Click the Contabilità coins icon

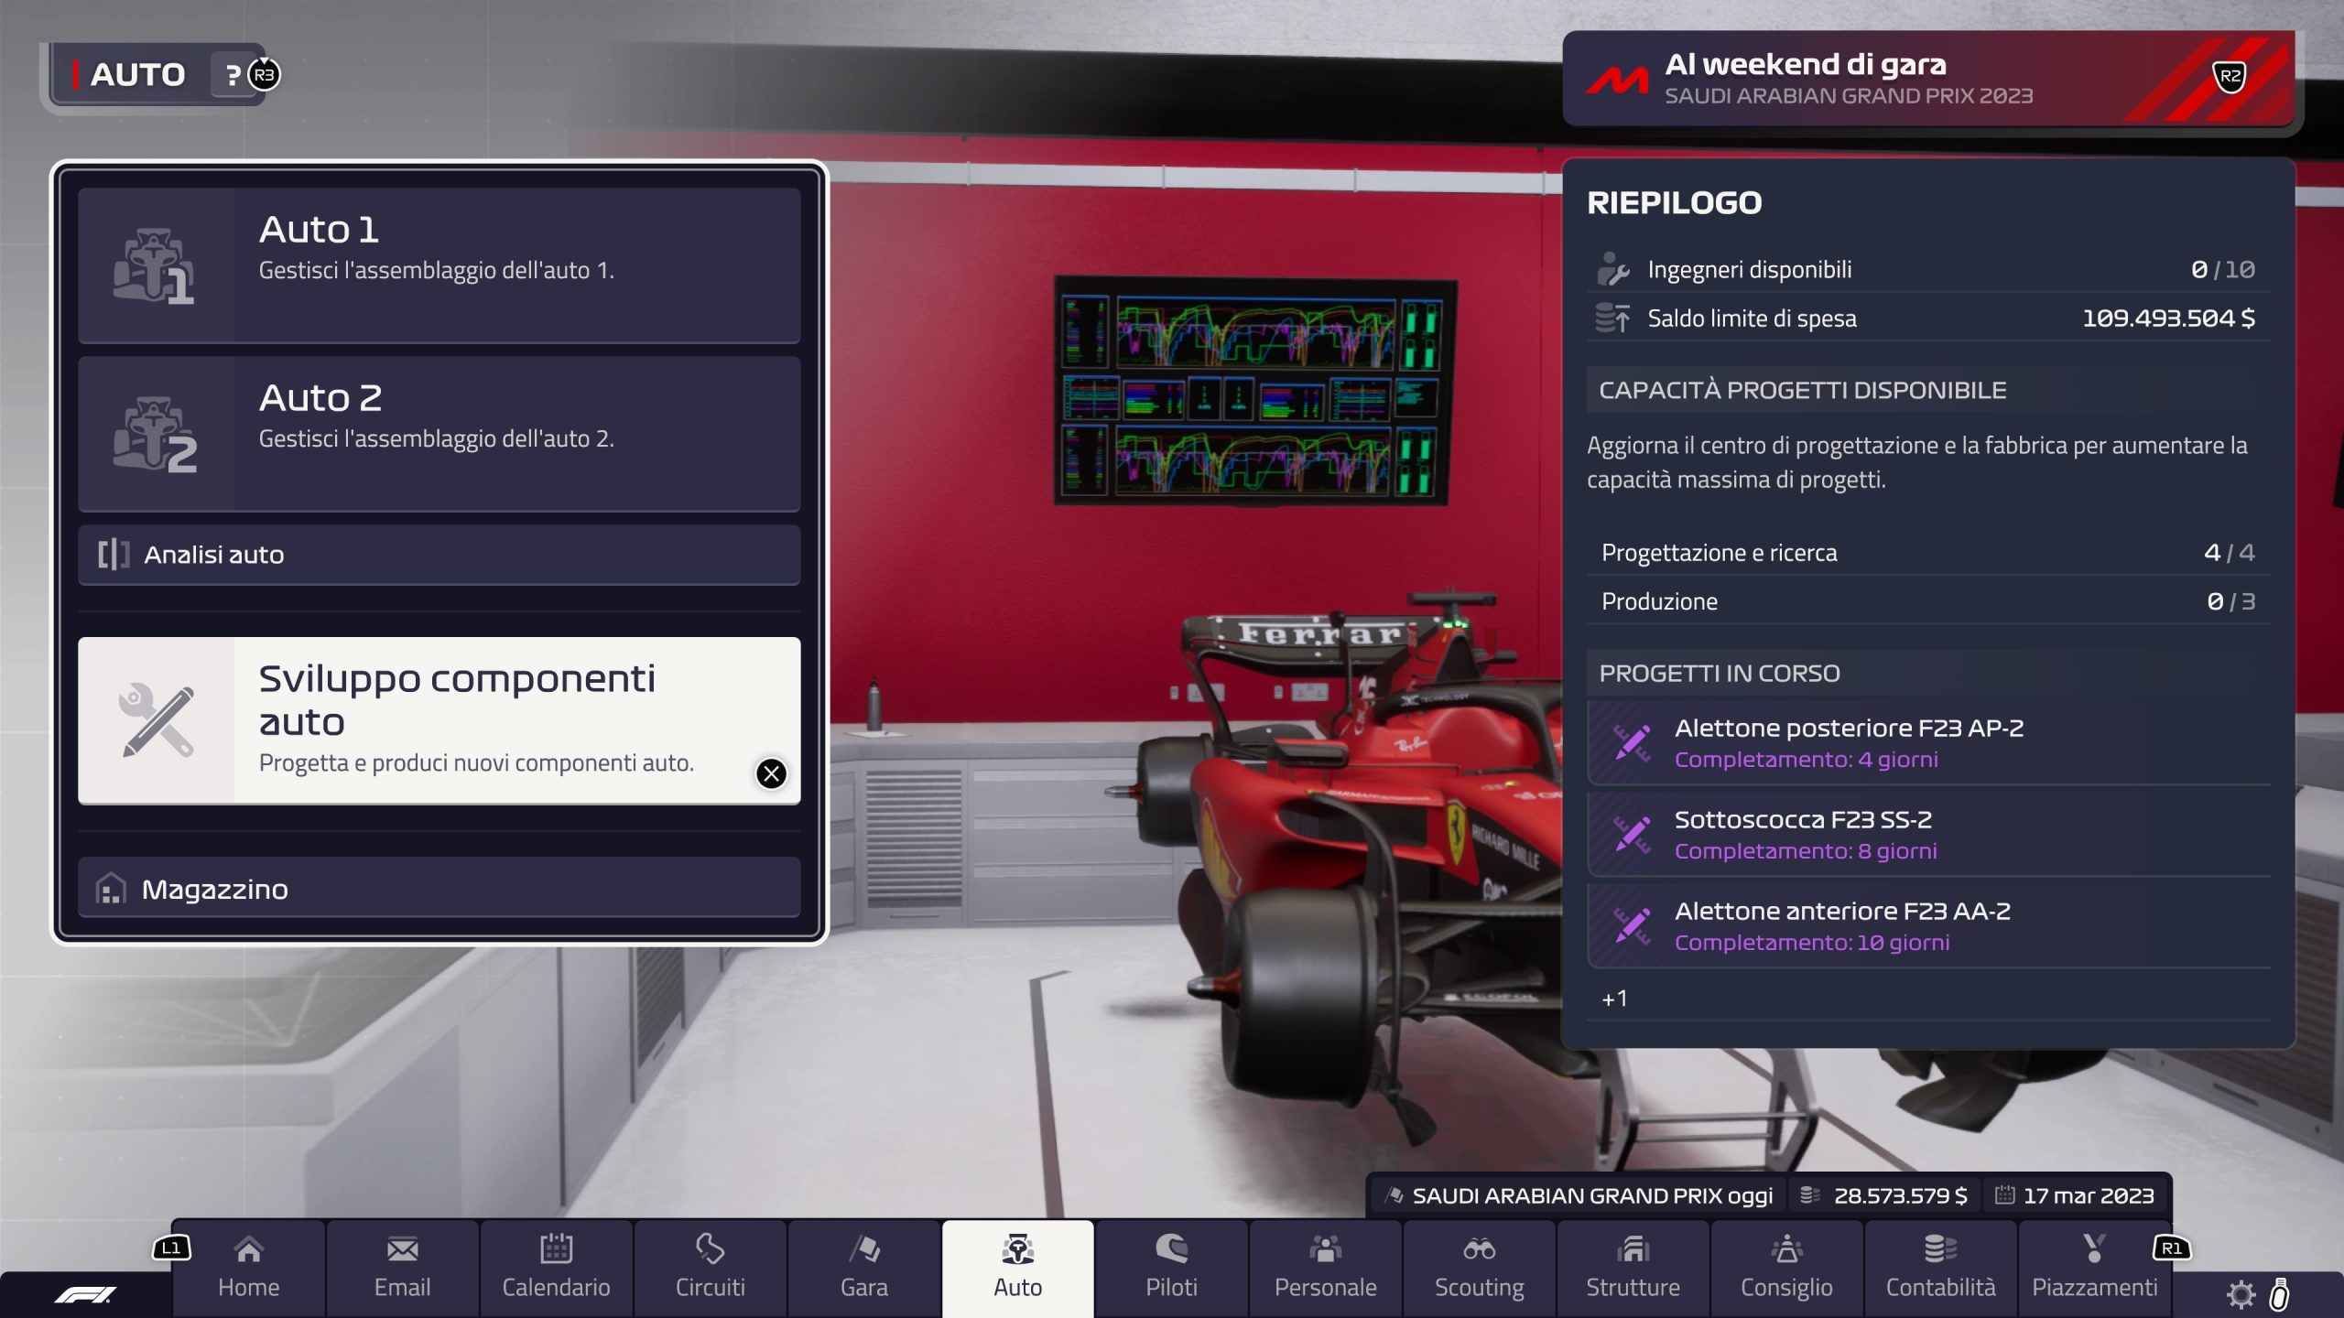pyautogui.click(x=1940, y=1249)
